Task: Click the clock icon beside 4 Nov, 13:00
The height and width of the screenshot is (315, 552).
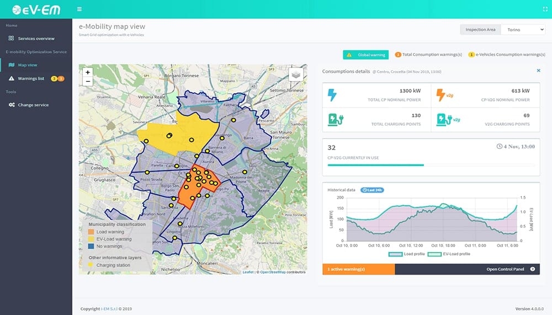Action: 499,146
